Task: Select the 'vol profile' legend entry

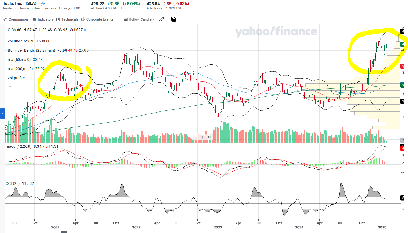Action: click(x=16, y=78)
